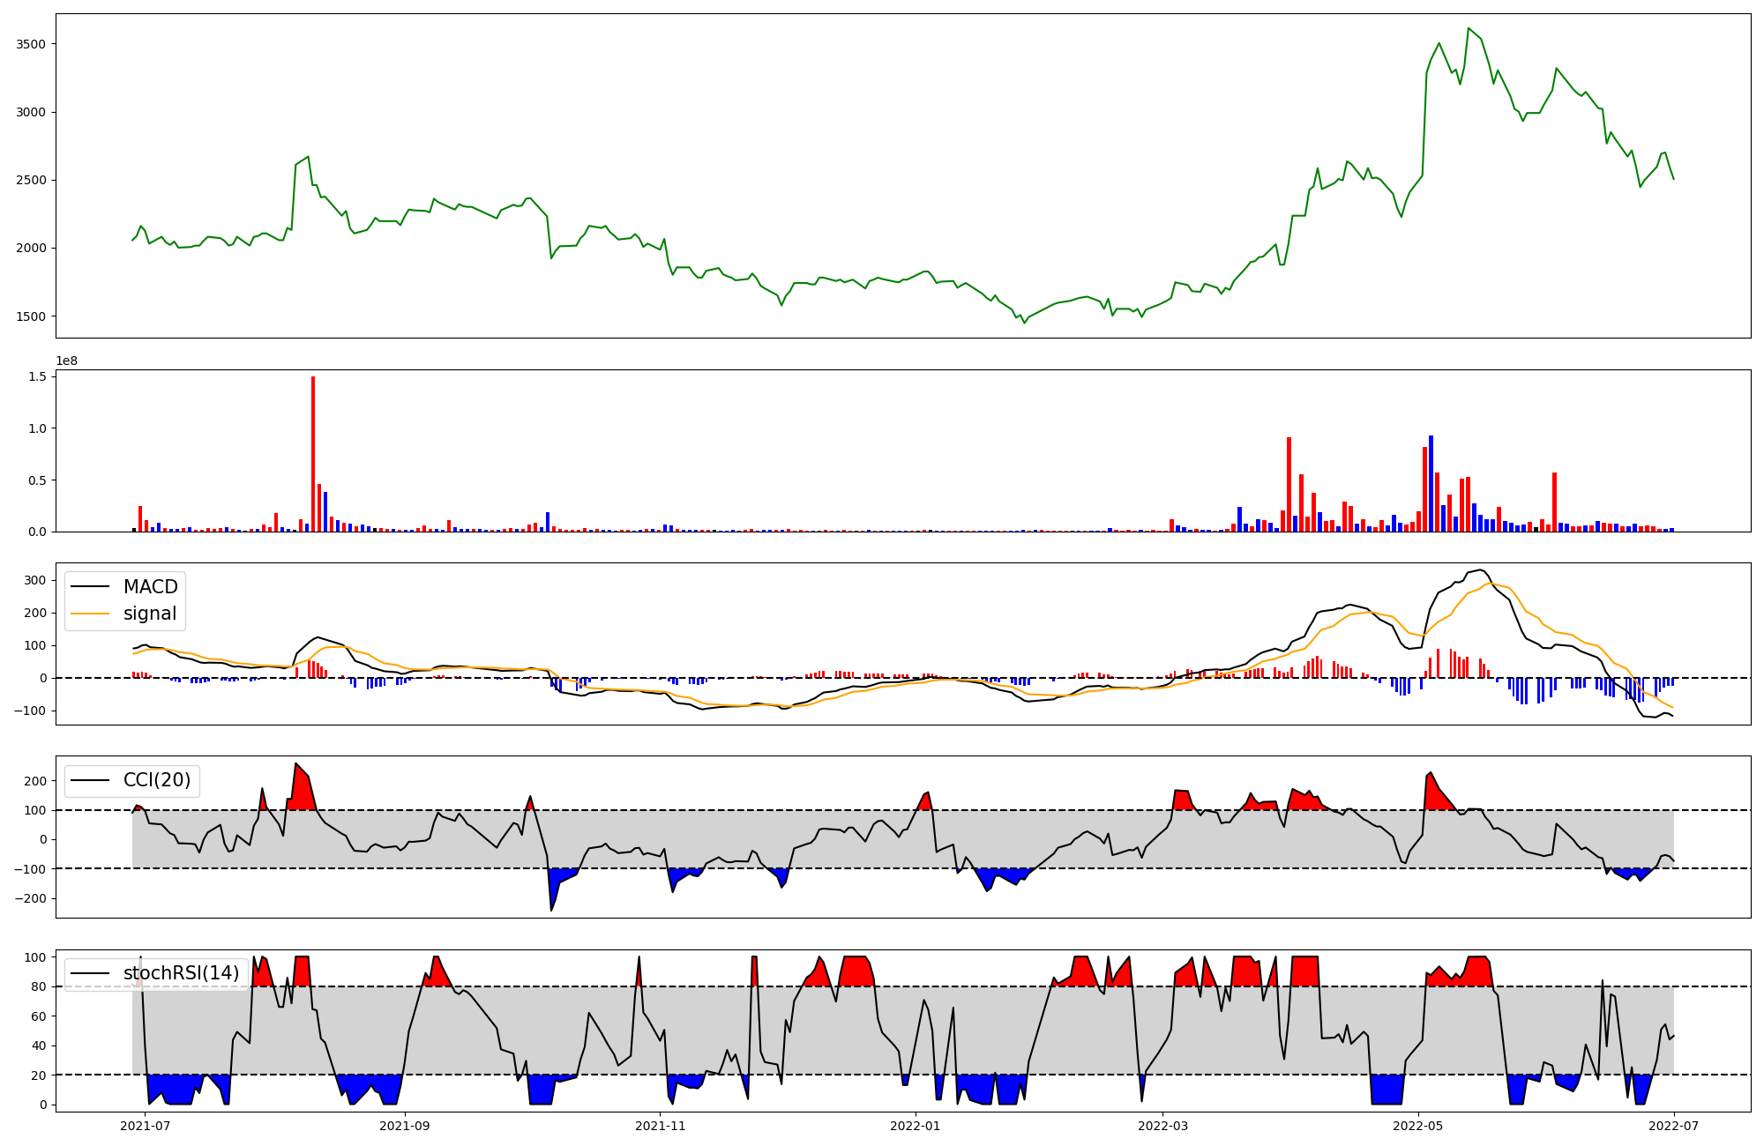Click the 2021-07 x-axis date label
The width and height of the screenshot is (1764, 1146).
(145, 1126)
